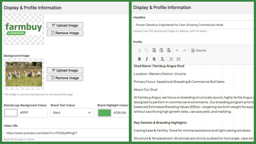The width and height of the screenshot is (256, 144).
Task: Click the Cut icon in editor toolbar
Action: coord(139,50)
